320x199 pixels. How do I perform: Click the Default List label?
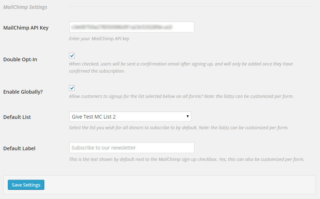click(17, 117)
